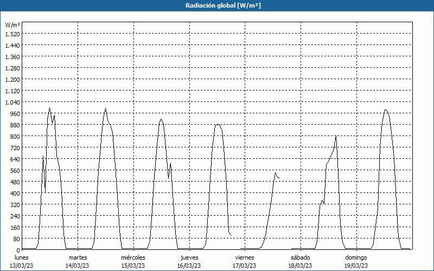Click the 'domingo' day label
The height and width of the screenshot is (271, 434).
click(x=356, y=257)
